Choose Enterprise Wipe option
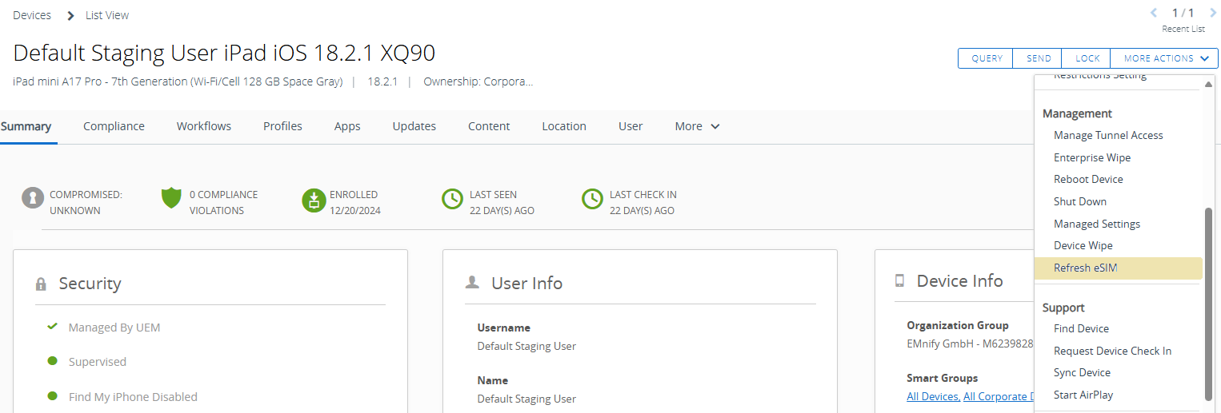The width and height of the screenshot is (1221, 413). coord(1092,157)
